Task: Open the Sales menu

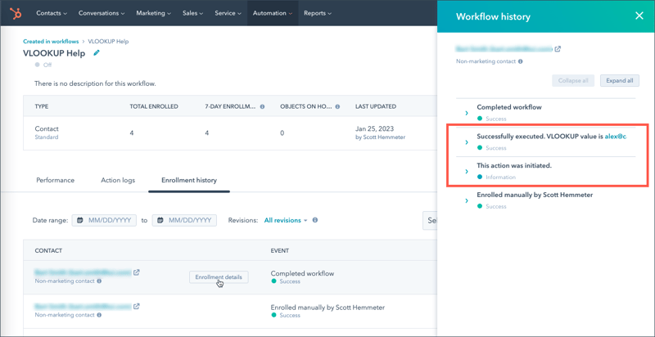Action: pyautogui.click(x=192, y=13)
